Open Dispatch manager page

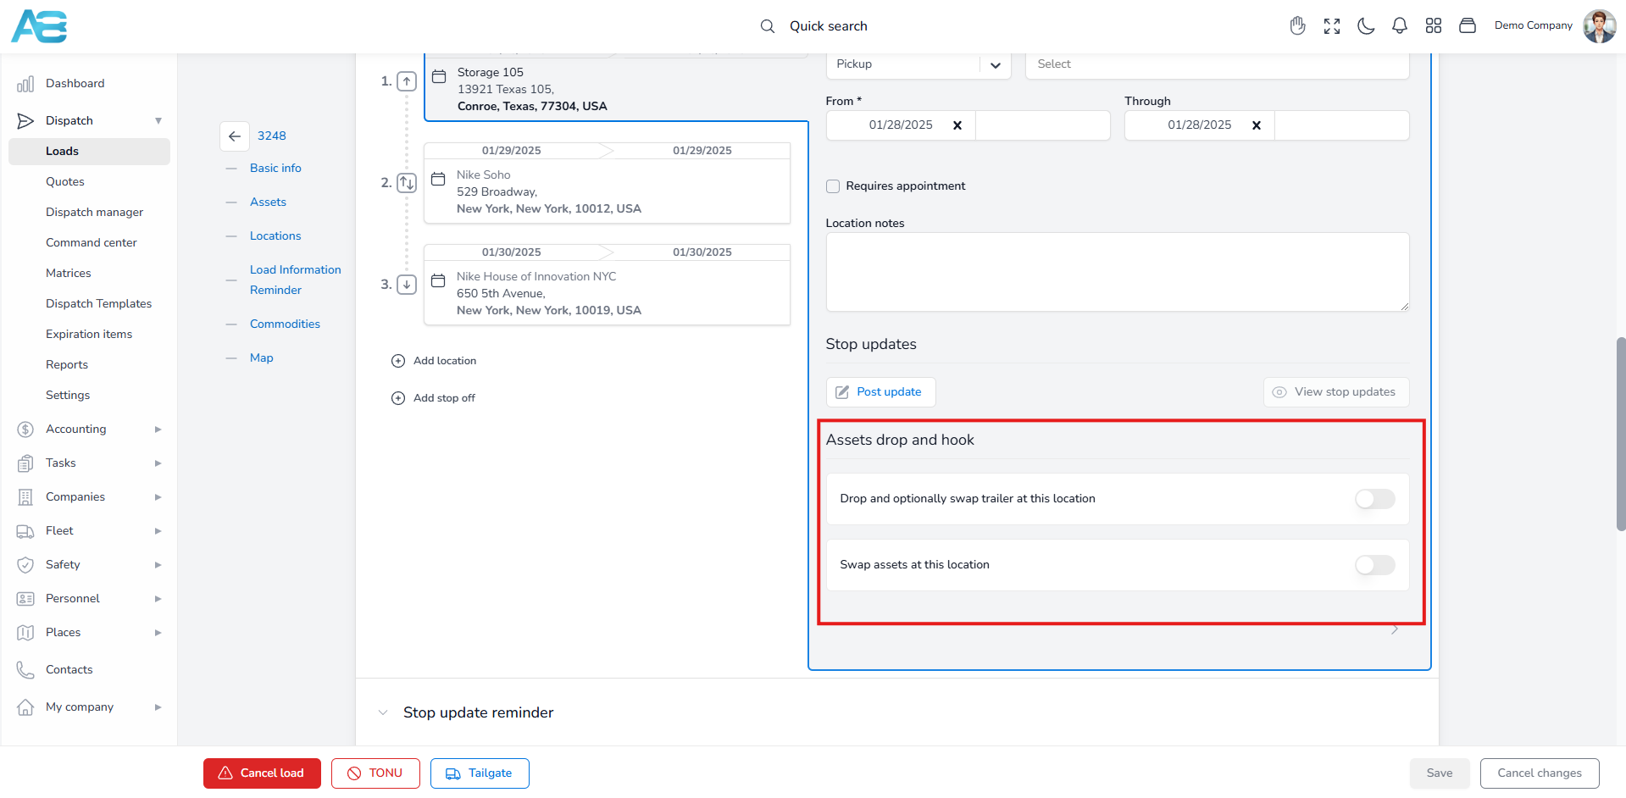point(94,213)
